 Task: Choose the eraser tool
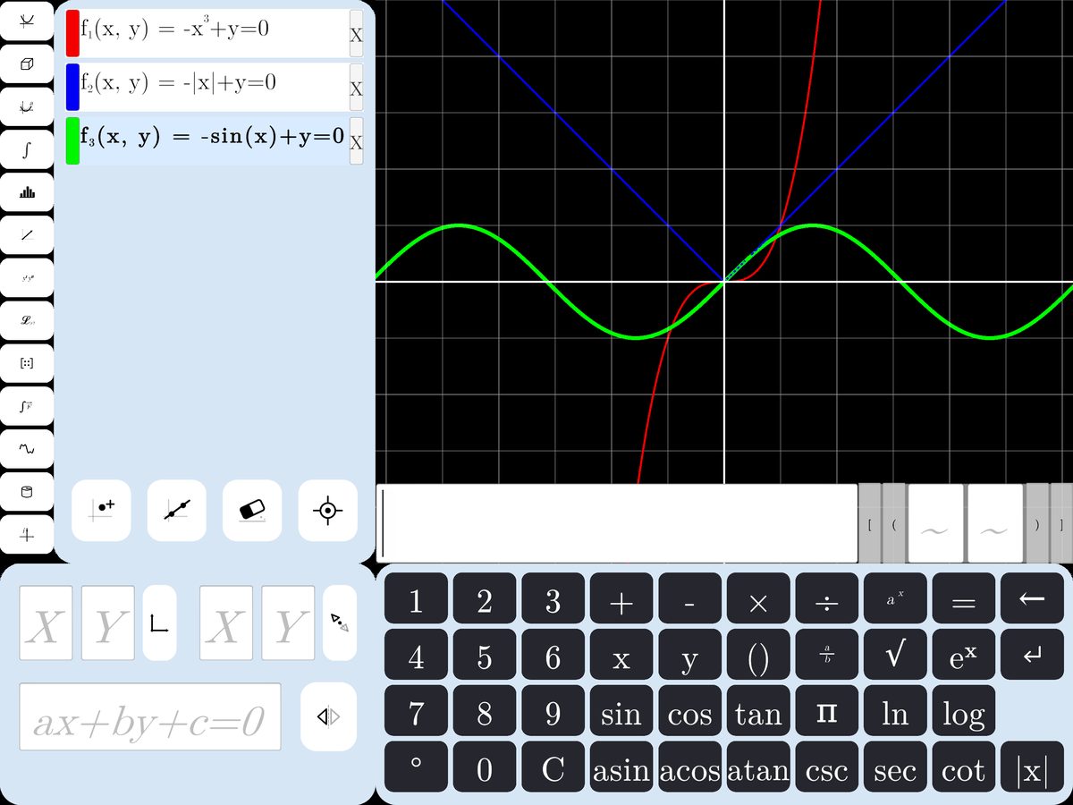click(x=252, y=511)
